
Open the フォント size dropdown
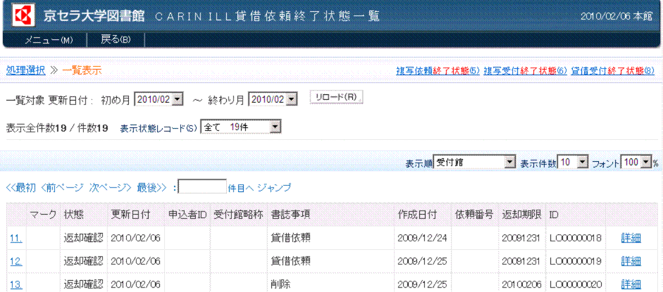637,162
